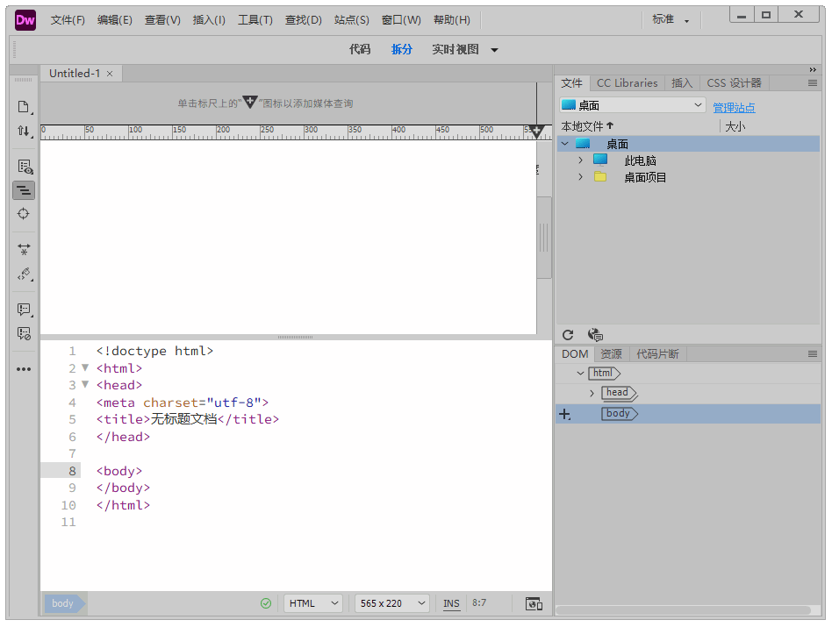
Task: Collapse the html tag fold triangle on line 2
Action: (85, 368)
